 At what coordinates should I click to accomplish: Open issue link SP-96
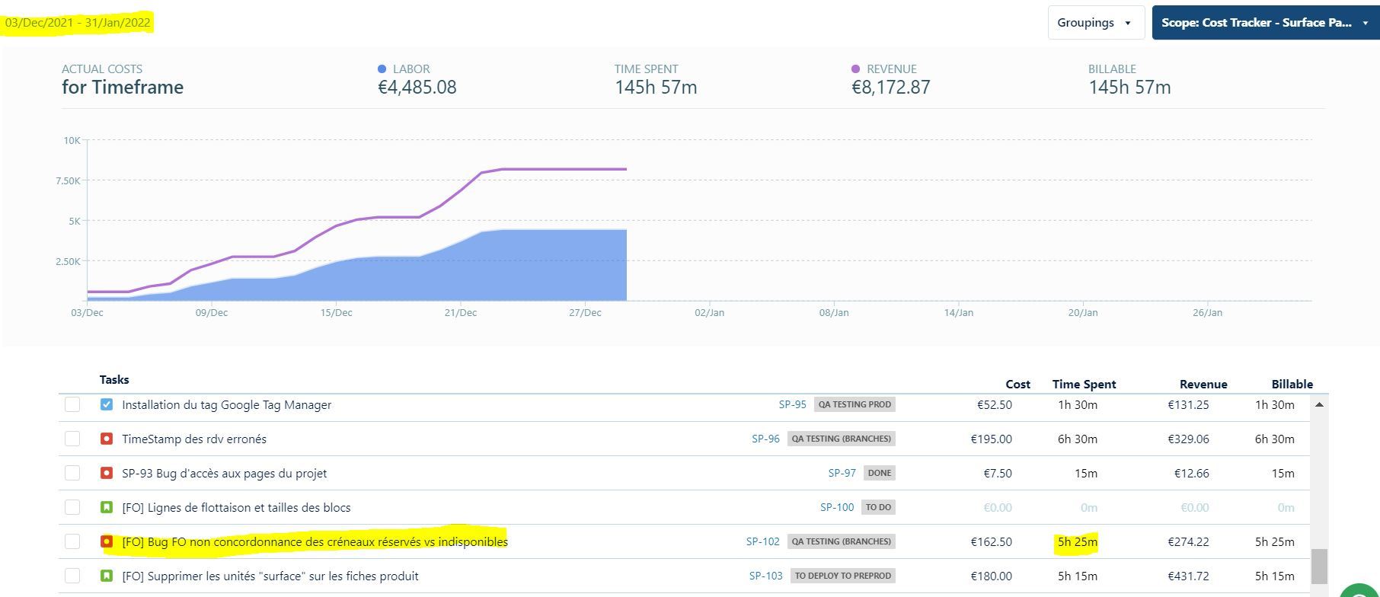[x=765, y=439]
